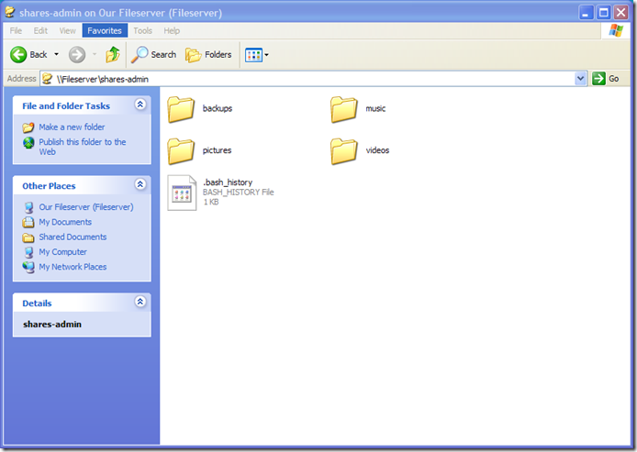Click the Windows flag logo
637x452 pixels.
616,30
